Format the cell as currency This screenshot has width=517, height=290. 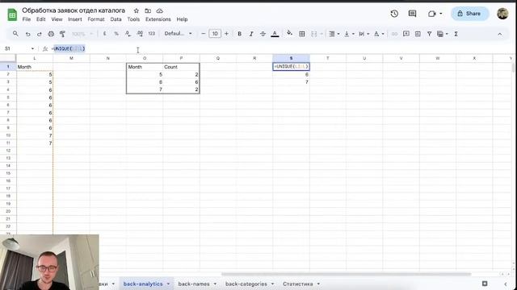tap(104, 34)
